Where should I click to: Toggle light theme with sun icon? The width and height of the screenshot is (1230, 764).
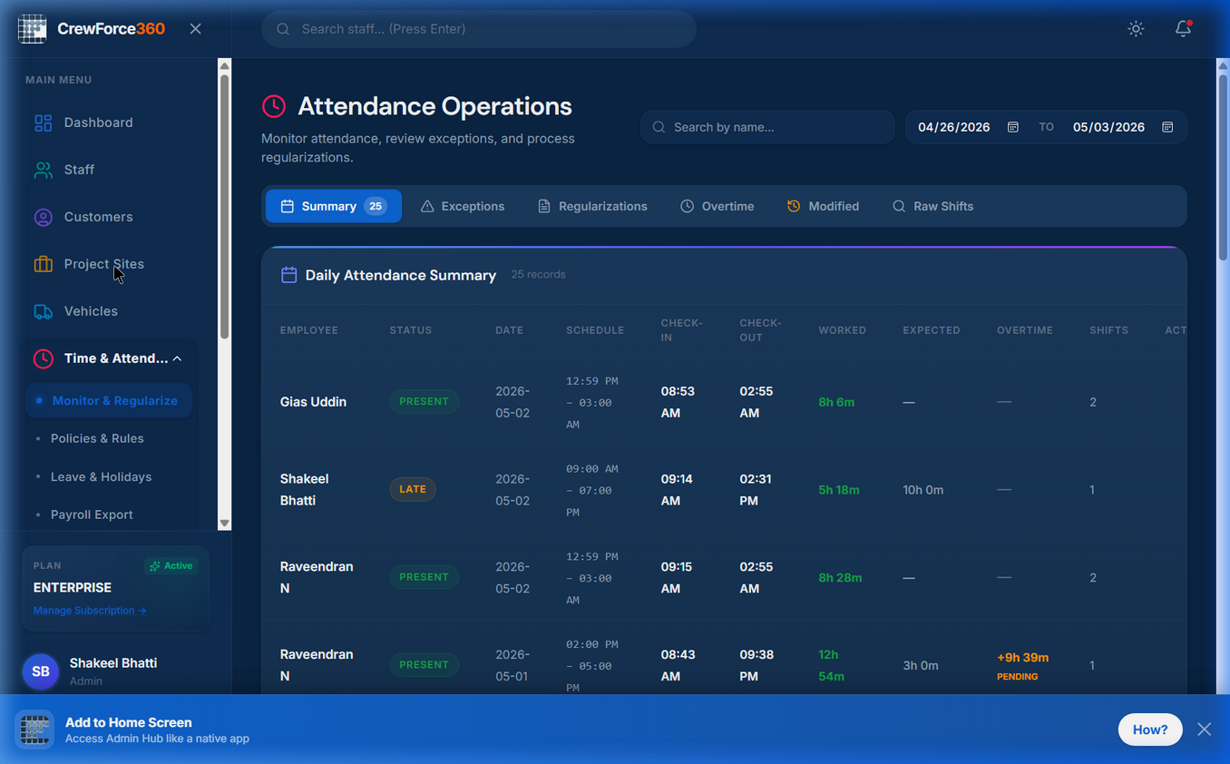[1136, 29]
